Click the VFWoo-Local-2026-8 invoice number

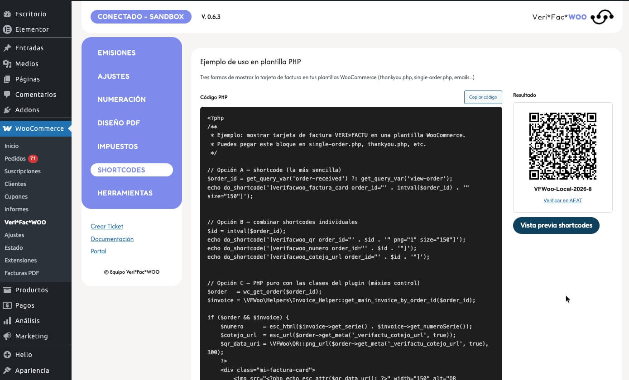(563, 189)
